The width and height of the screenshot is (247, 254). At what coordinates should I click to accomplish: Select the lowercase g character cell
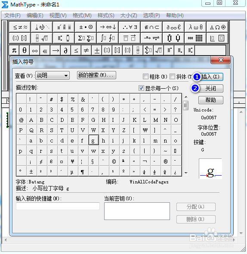94,140
